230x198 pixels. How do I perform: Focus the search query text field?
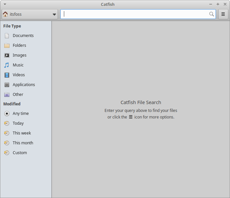134,14
